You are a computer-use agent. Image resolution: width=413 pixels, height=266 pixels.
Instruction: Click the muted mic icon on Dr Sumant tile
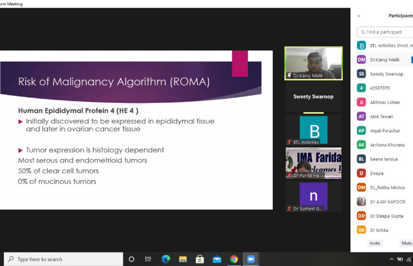pyautogui.click(x=289, y=209)
